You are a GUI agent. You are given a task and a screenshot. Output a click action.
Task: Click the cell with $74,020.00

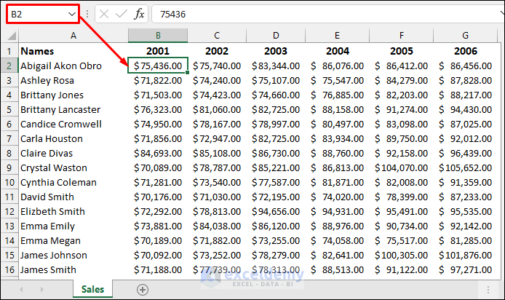coord(337,197)
